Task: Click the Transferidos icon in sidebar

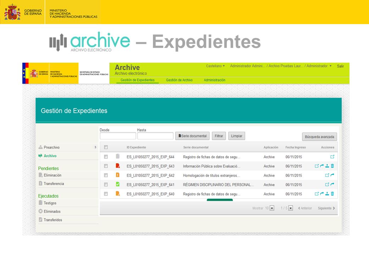Action: pos(40,220)
